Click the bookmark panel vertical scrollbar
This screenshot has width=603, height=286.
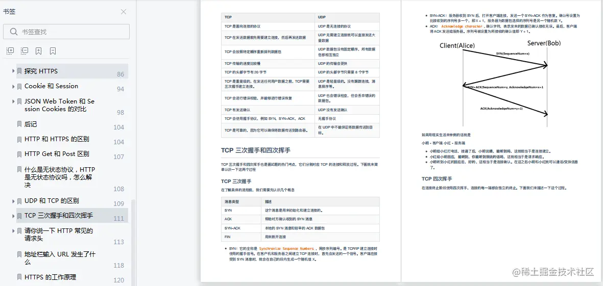coord(133,243)
